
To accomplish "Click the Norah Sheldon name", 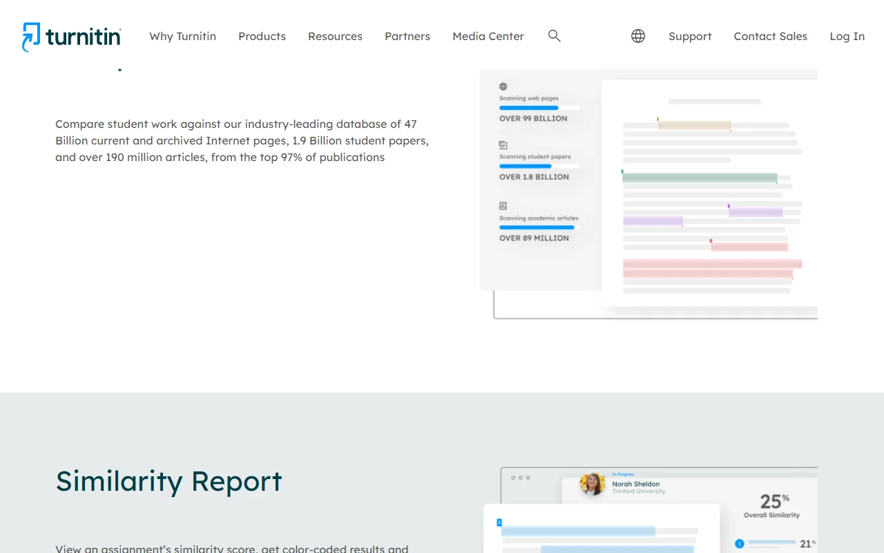I will (636, 484).
